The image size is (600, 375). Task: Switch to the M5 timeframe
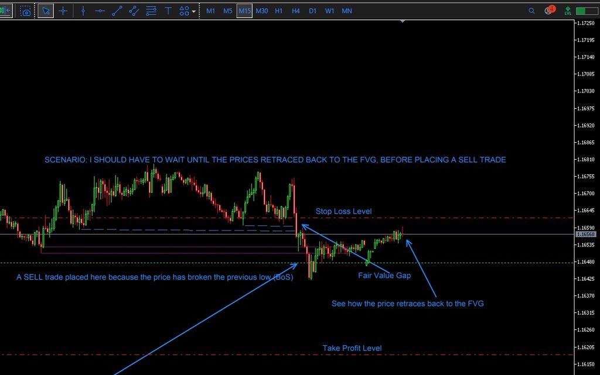[228, 11]
